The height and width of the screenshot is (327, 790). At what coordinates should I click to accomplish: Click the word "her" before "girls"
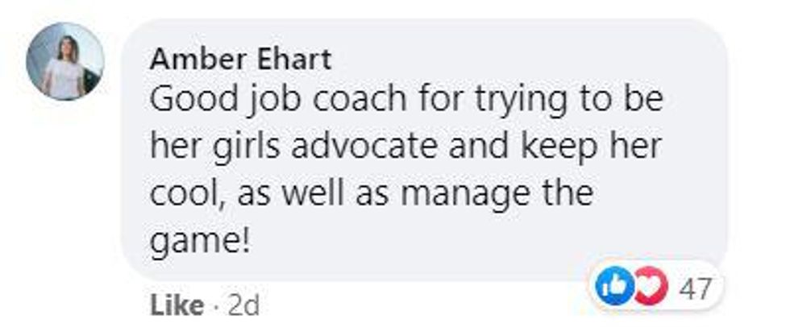click(172, 147)
